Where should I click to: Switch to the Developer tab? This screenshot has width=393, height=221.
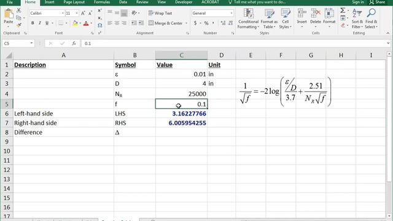184,2
